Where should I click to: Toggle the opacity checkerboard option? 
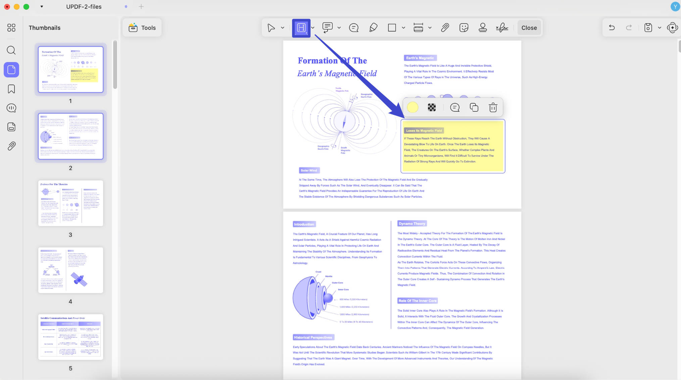432,107
